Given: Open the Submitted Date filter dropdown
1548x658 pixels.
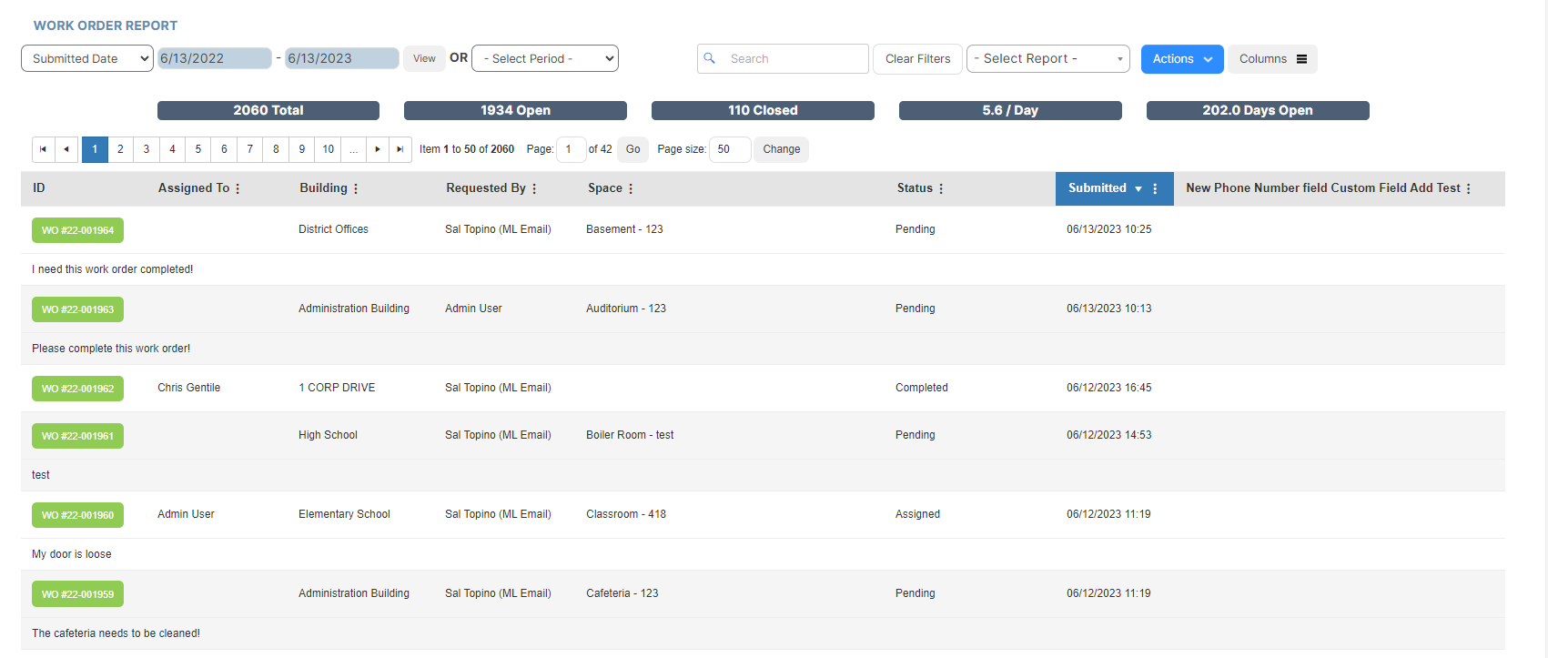Looking at the screenshot, I should [x=87, y=58].
